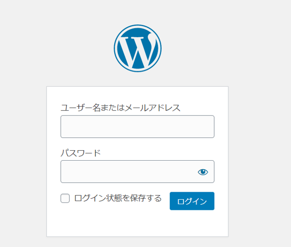Submit the form with the blue ログイン button

tap(192, 201)
